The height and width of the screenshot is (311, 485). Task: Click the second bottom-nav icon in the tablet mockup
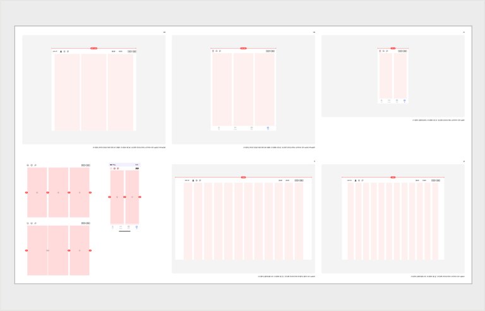[235, 128]
